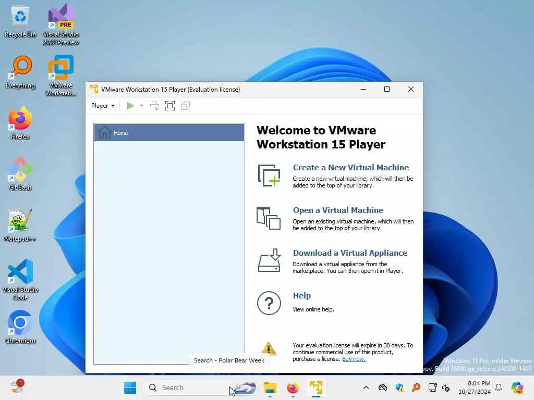Click Windows Security shield tray icon

[x=399, y=387]
